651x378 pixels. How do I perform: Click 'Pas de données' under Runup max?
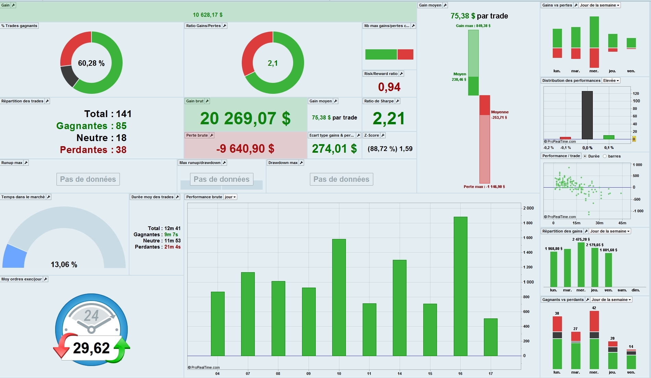tap(88, 179)
